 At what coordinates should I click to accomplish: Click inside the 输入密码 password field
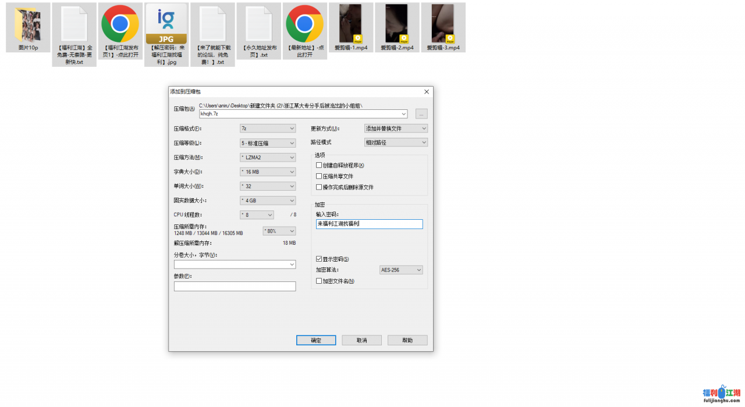pyautogui.click(x=368, y=224)
